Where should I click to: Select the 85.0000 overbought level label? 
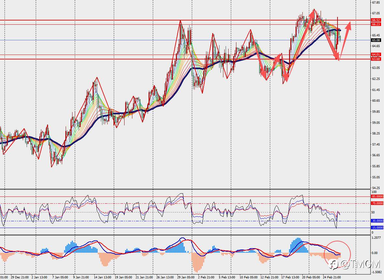pos(377,197)
